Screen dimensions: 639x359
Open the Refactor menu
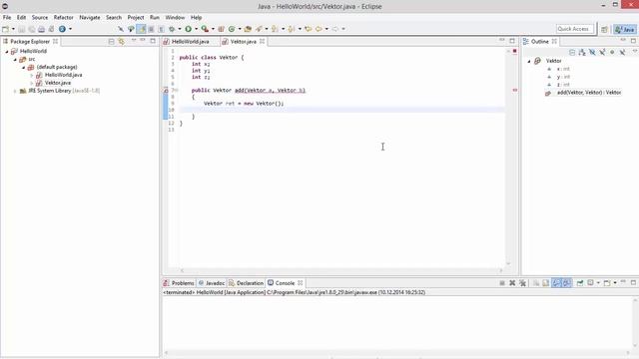pyautogui.click(x=64, y=18)
